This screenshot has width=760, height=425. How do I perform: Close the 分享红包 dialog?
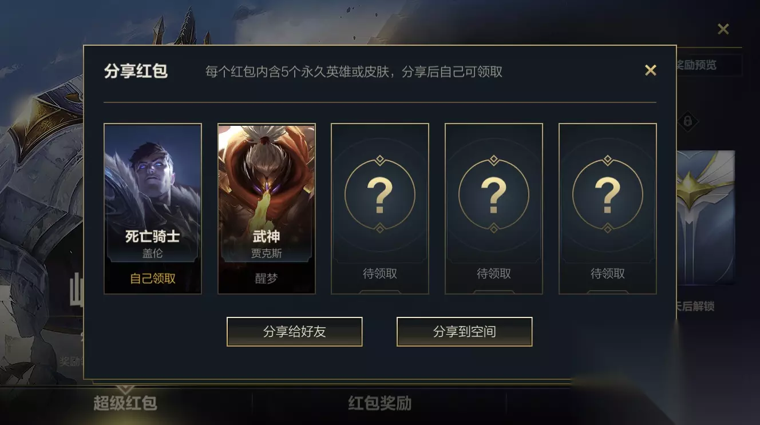click(x=650, y=70)
